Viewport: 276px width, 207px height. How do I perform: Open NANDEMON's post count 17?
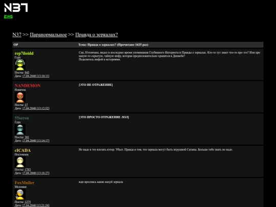coord(26,105)
